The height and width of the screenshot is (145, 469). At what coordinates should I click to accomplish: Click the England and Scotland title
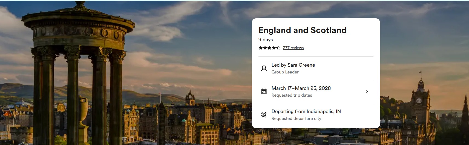pos(302,30)
